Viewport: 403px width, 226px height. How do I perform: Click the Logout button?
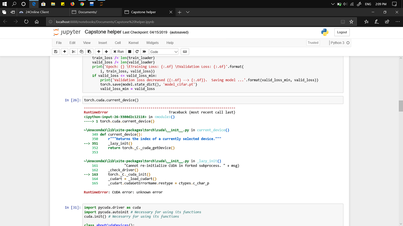[x=342, y=32]
